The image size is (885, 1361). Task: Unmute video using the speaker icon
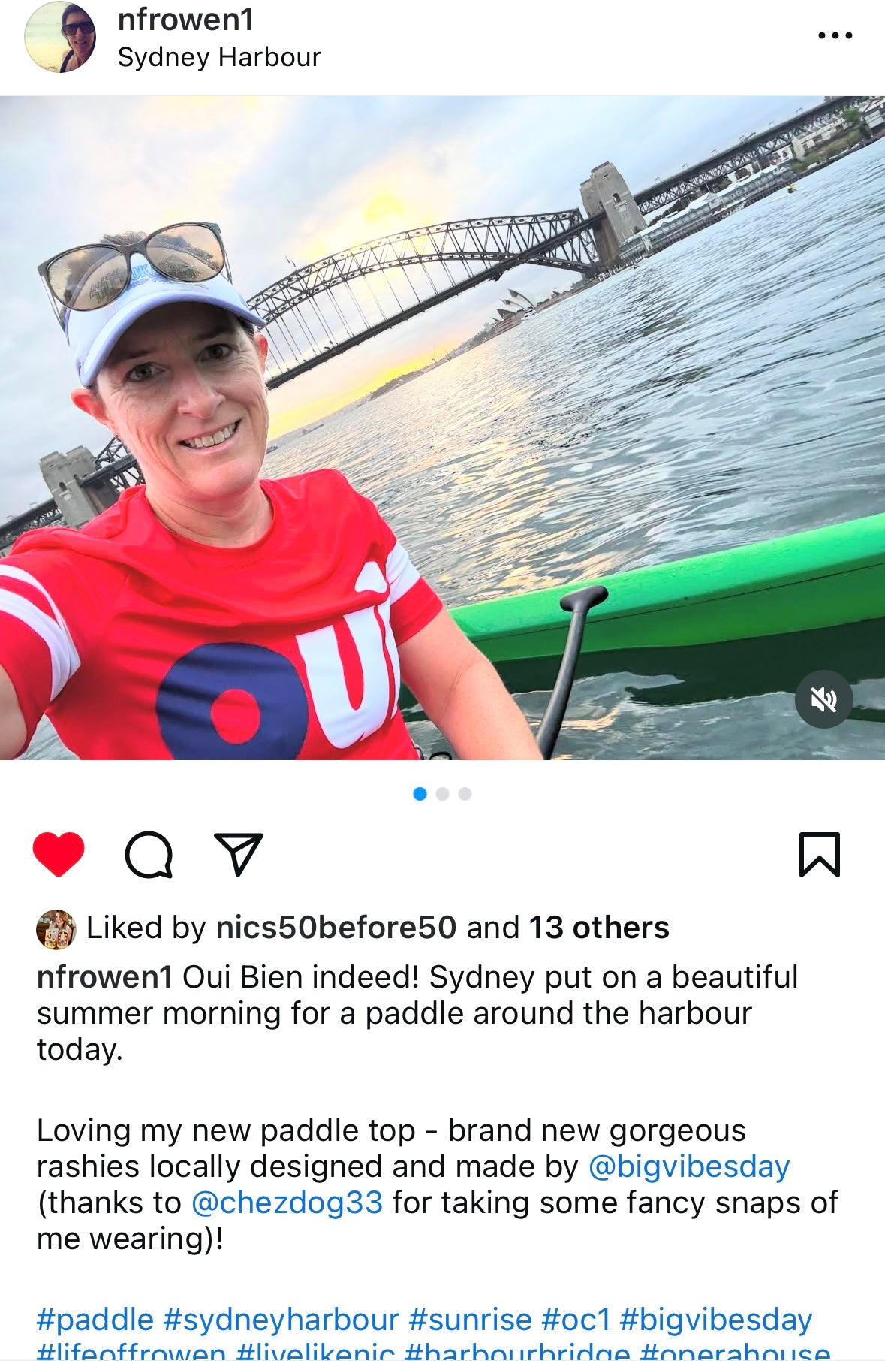pos(824,699)
